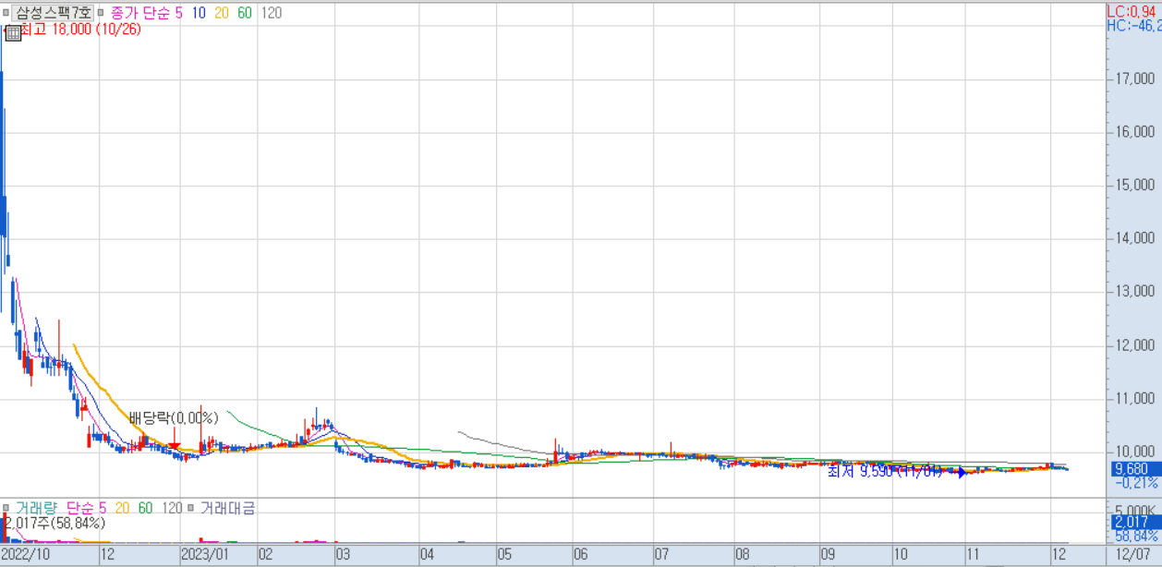The width and height of the screenshot is (1162, 567).
Task: Click the 120-day price moving average legend
Action: pos(272,12)
